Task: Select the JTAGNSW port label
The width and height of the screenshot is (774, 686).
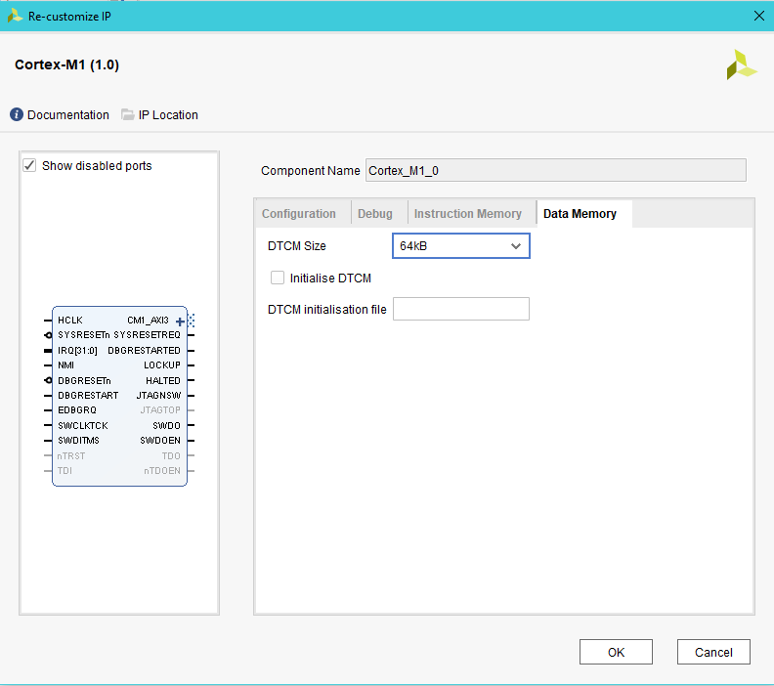Action: point(158,396)
